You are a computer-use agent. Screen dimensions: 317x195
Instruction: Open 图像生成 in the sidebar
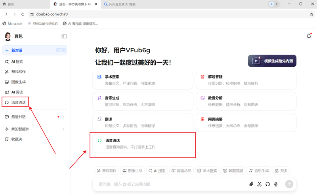pos(15,82)
